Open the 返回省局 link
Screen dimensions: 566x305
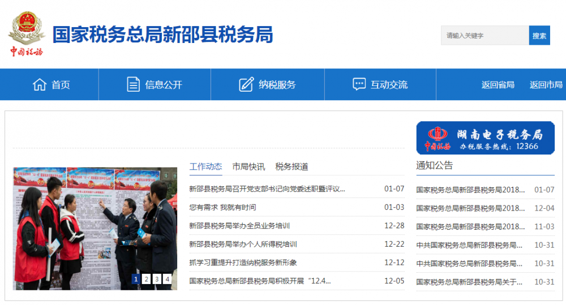[x=498, y=85]
